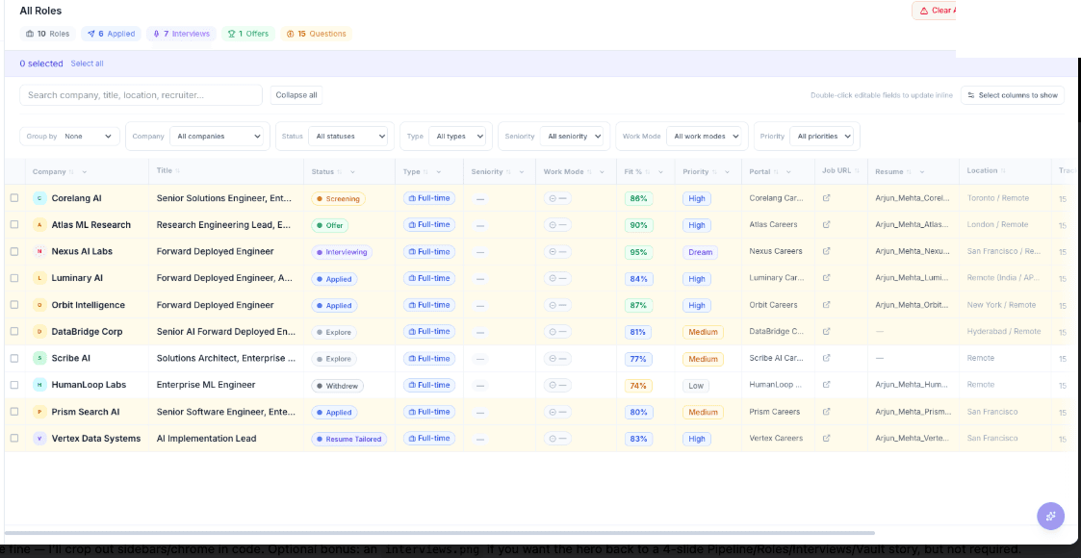The height and width of the screenshot is (558, 1081).
Task: Open the Orbit Intelligence job URL icon
Action: (827, 304)
